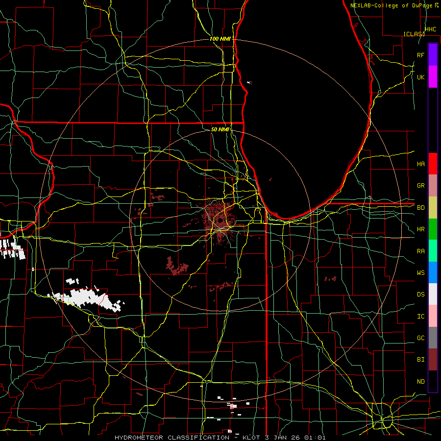Click the DS legend label
441x441 pixels.
(420, 294)
